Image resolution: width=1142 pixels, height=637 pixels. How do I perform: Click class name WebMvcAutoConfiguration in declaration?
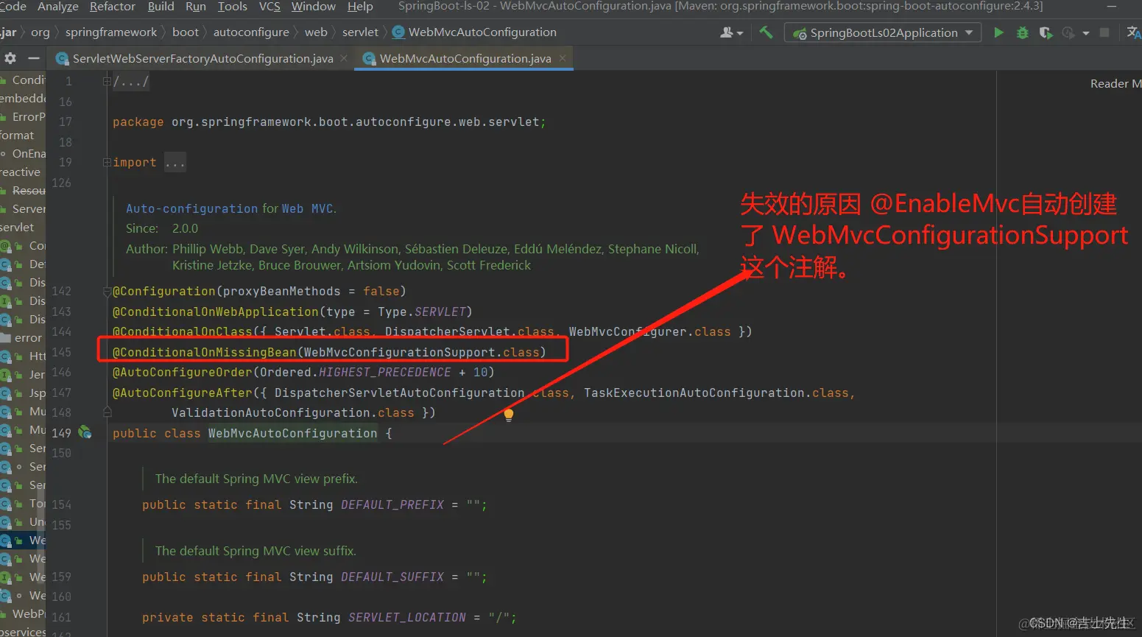[292, 433]
